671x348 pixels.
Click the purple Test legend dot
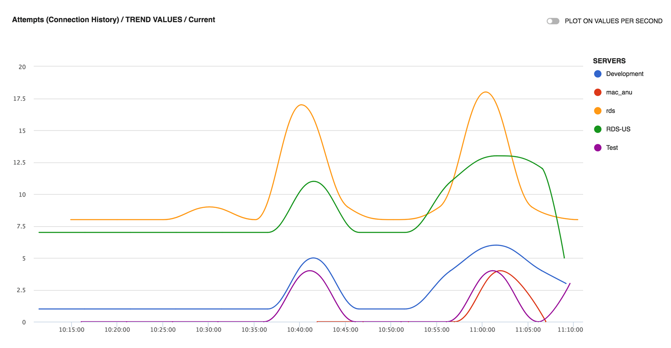(598, 148)
